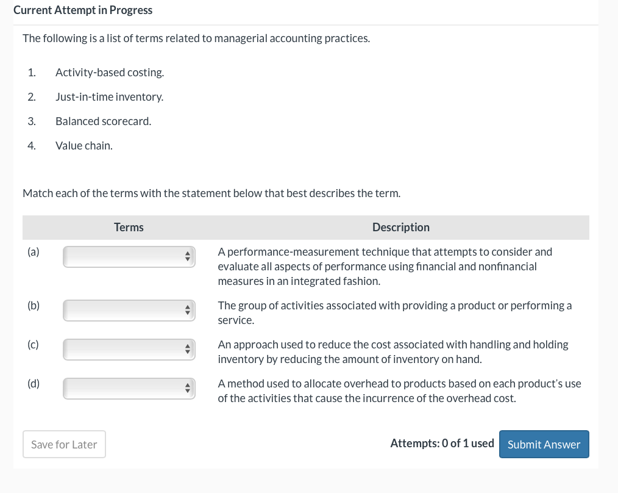Click the reducing inventory on hand description
618x493 pixels.
coord(393,351)
